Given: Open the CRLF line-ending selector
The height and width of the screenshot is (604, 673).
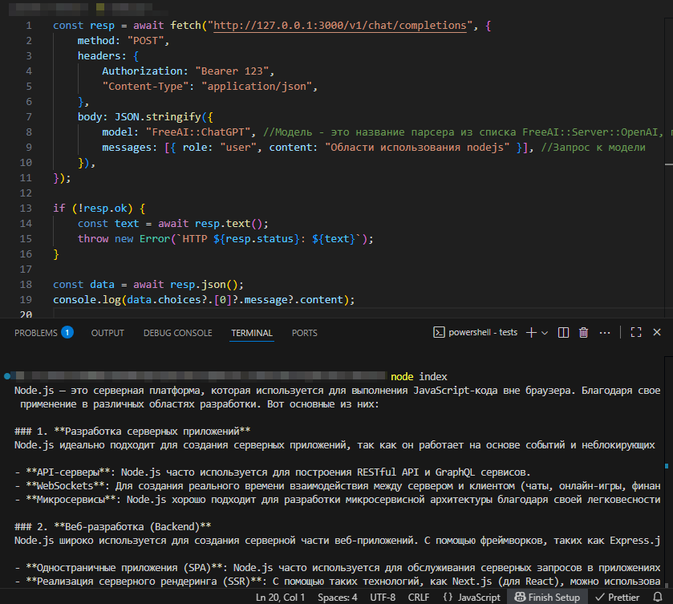Looking at the screenshot, I should click(418, 597).
